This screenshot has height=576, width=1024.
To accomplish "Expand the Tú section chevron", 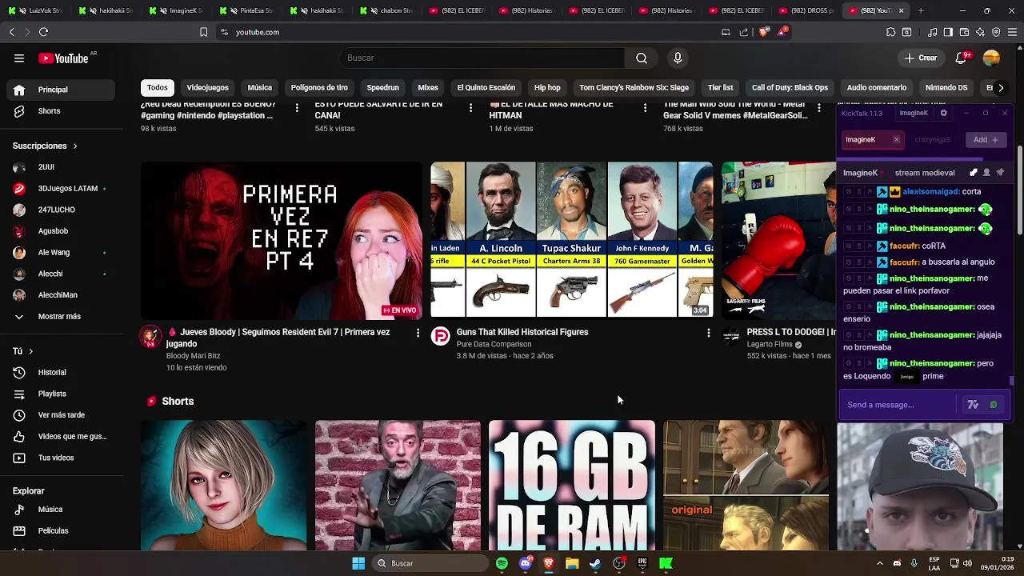I will tap(31, 351).
